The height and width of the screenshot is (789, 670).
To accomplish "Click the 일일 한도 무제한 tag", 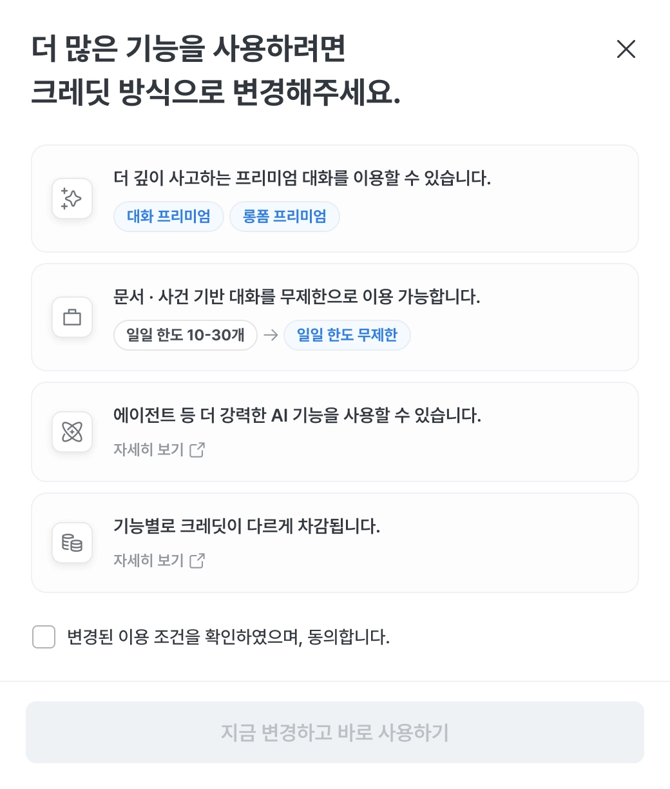I will 347,335.
